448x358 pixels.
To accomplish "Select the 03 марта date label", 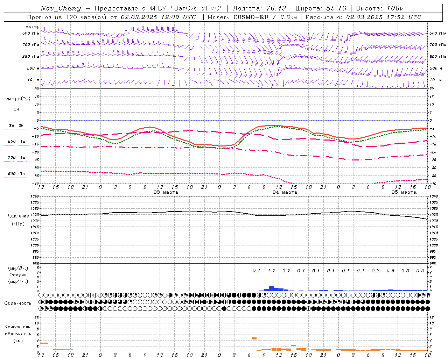I will (166, 192).
